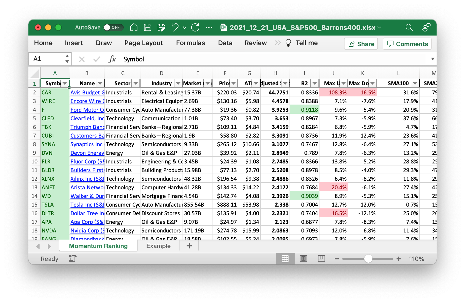The image size is (465, 302).
Task: Open the Symbol column filter dropdown
Action: click(x=65, y=83)
